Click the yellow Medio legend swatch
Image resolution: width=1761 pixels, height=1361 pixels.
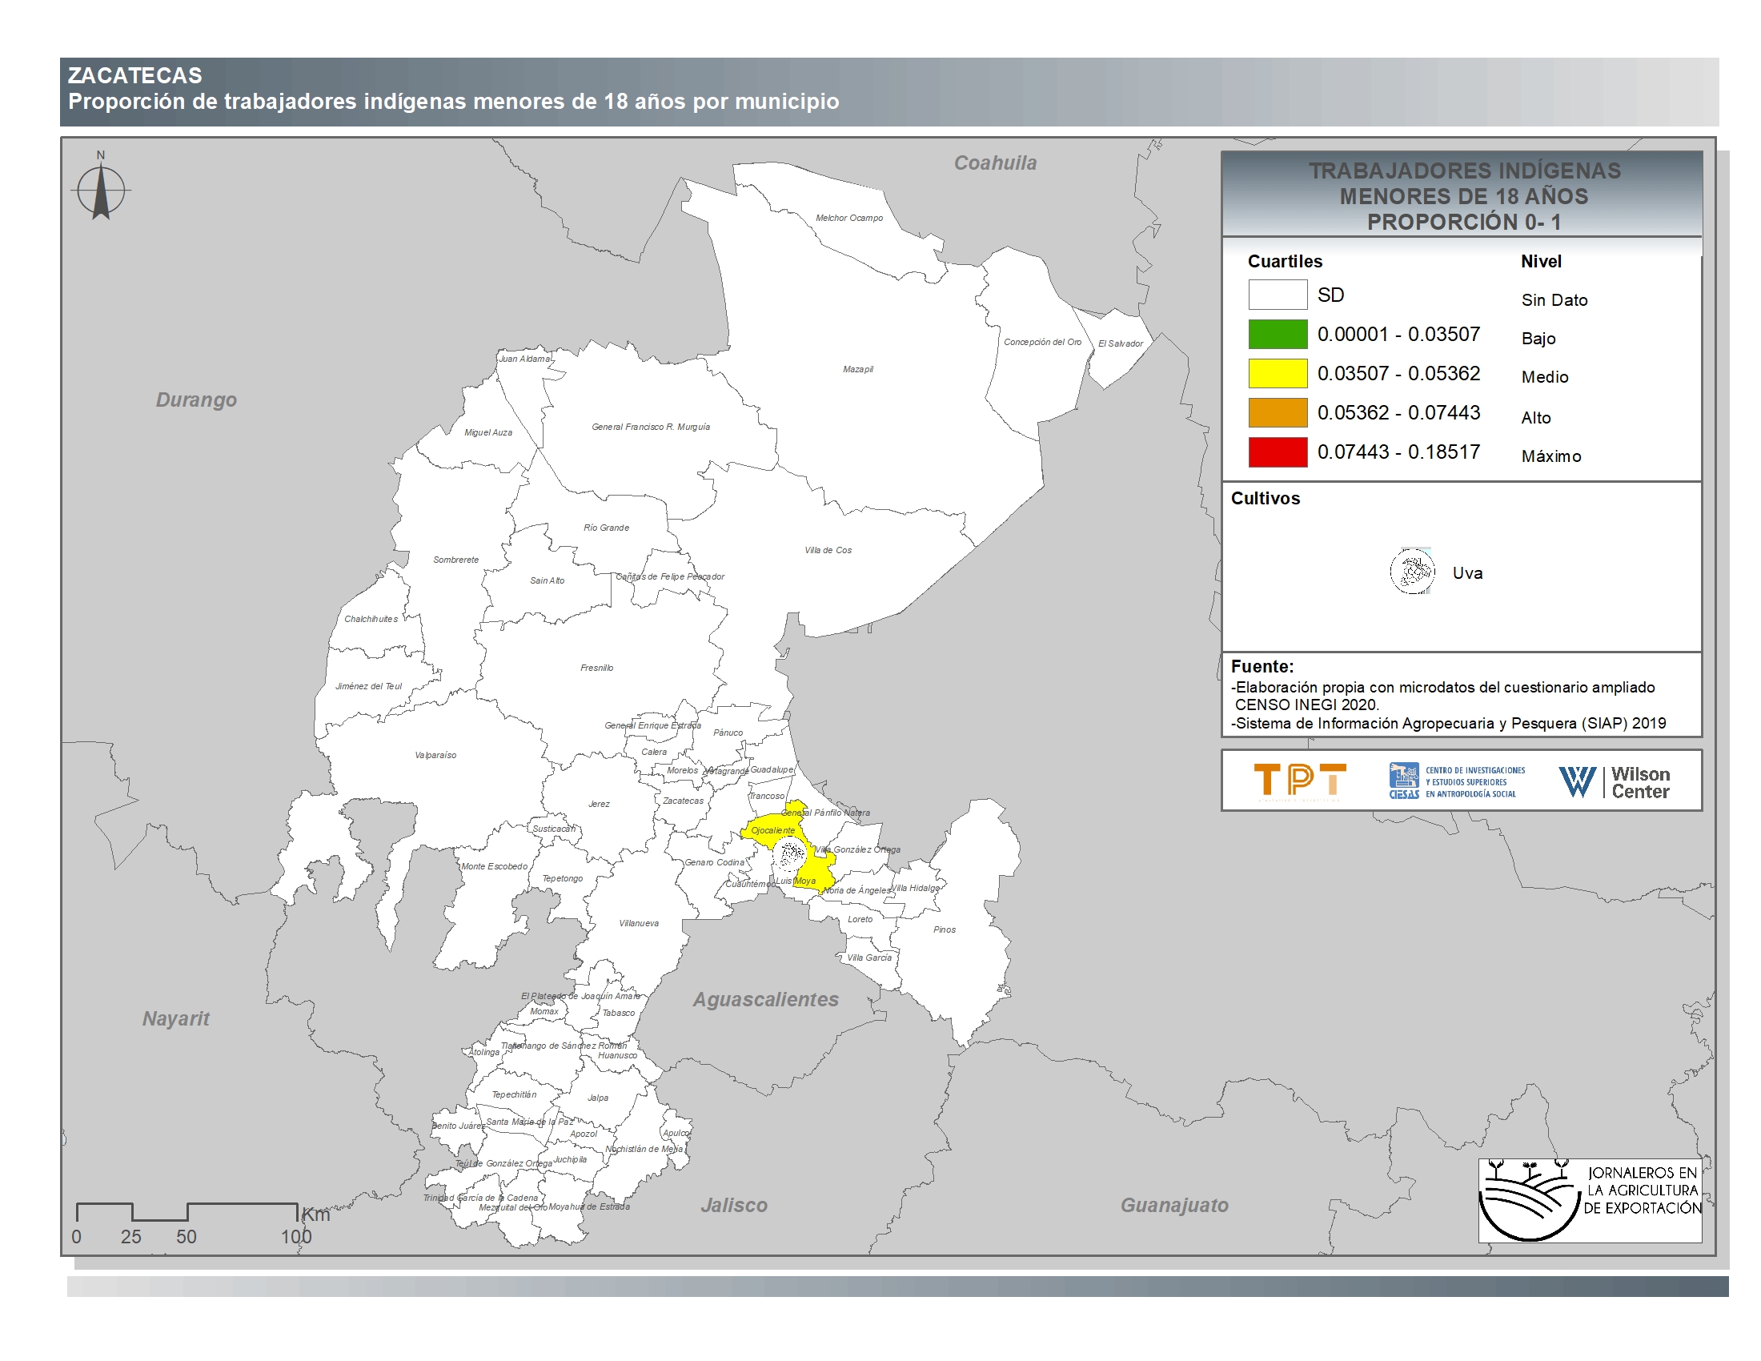[x=1278, y=373]
